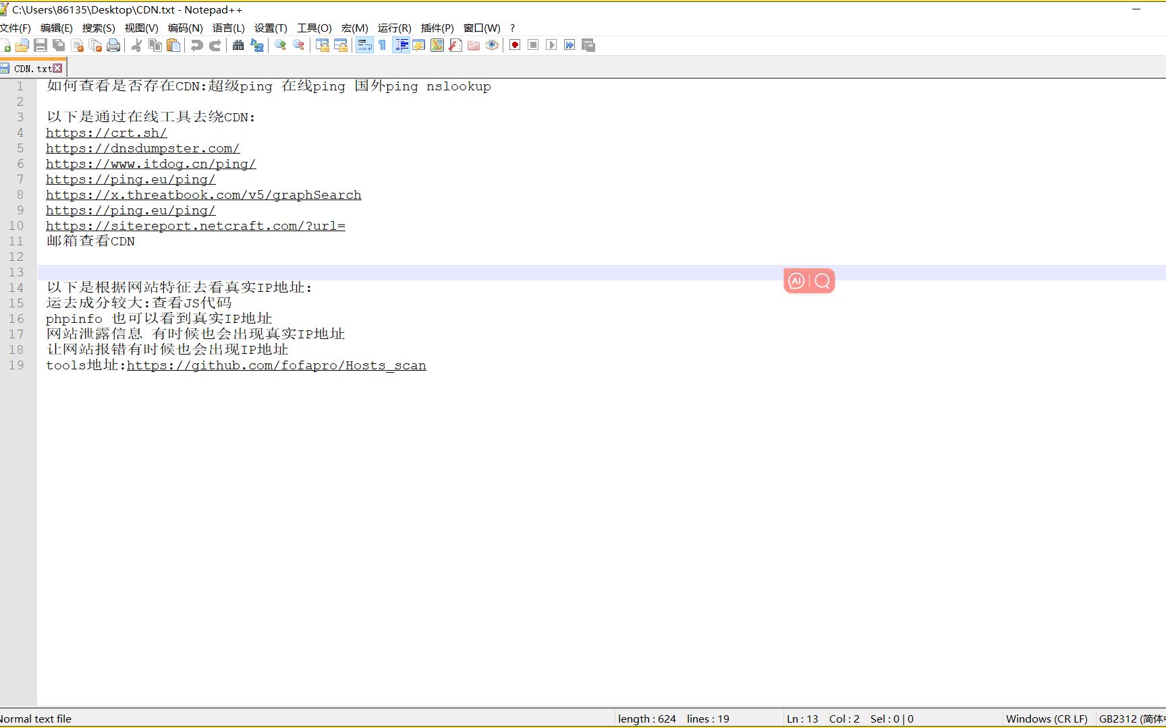Click the Redo arrow icon
Screen dimensions: 1166x728
point(215,45)
